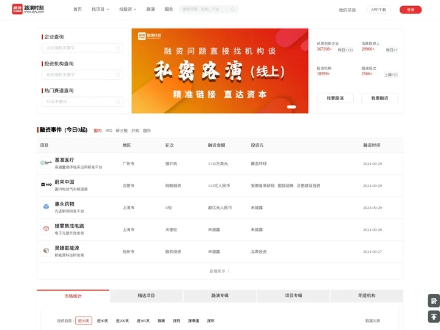The width and height of the screenshot is (440, 330).
Task: Switch to 项目专辑 tab
Action: tap(293, 296)
